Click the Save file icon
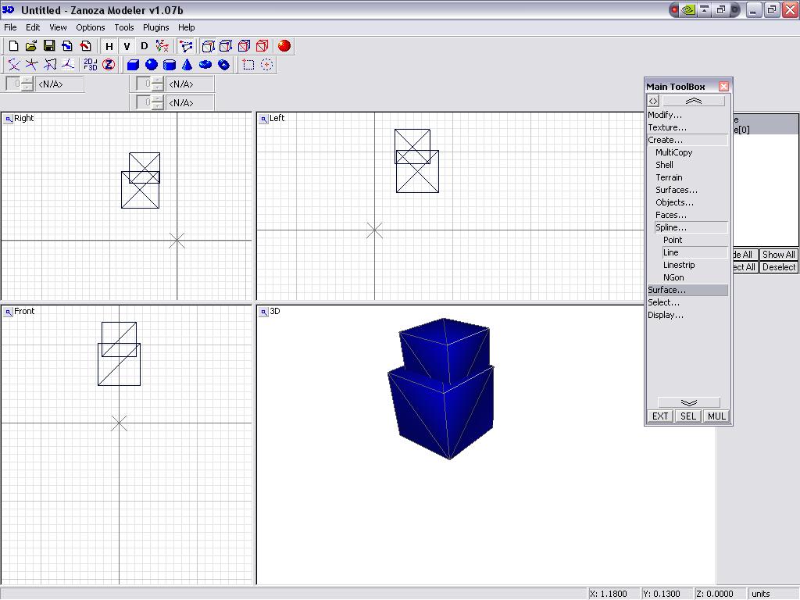The height and width of the screenshot is (600, 800). [48, 46]
